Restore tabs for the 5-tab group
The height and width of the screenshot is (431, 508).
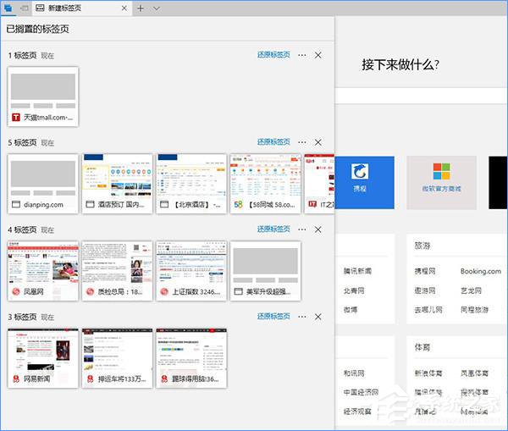[x=273, y=141]
